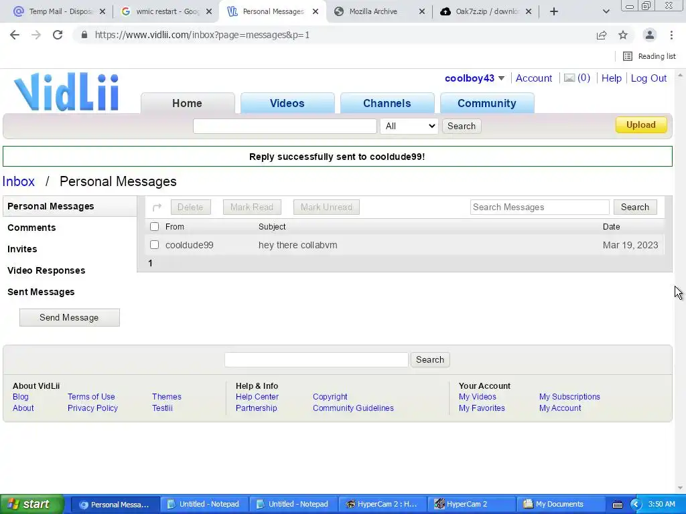Open a new browser tab with plus
The image size is (686, 514).
(x=554, y=11)
